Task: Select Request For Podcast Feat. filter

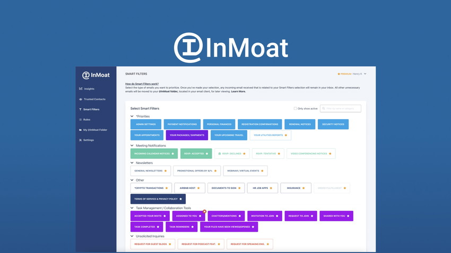Action: click(201, 244)
